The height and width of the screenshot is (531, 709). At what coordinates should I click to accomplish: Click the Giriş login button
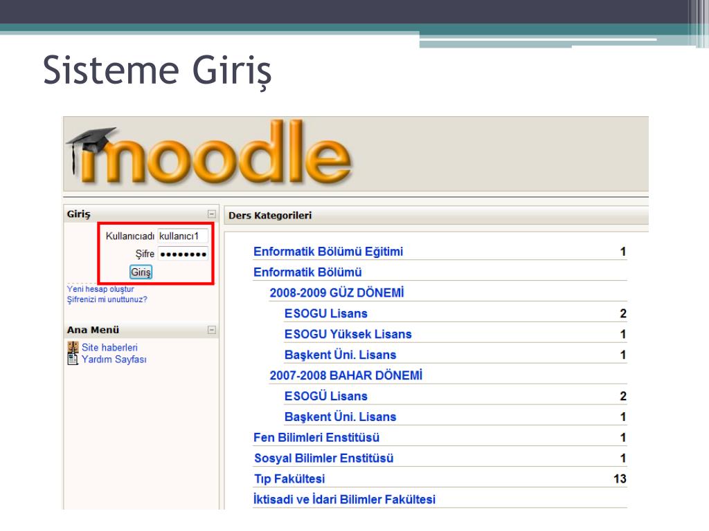click(141, 272)
